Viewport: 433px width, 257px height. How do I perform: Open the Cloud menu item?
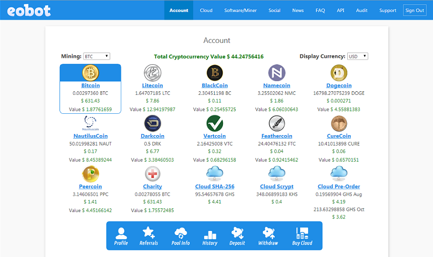[x=206, y=10]
